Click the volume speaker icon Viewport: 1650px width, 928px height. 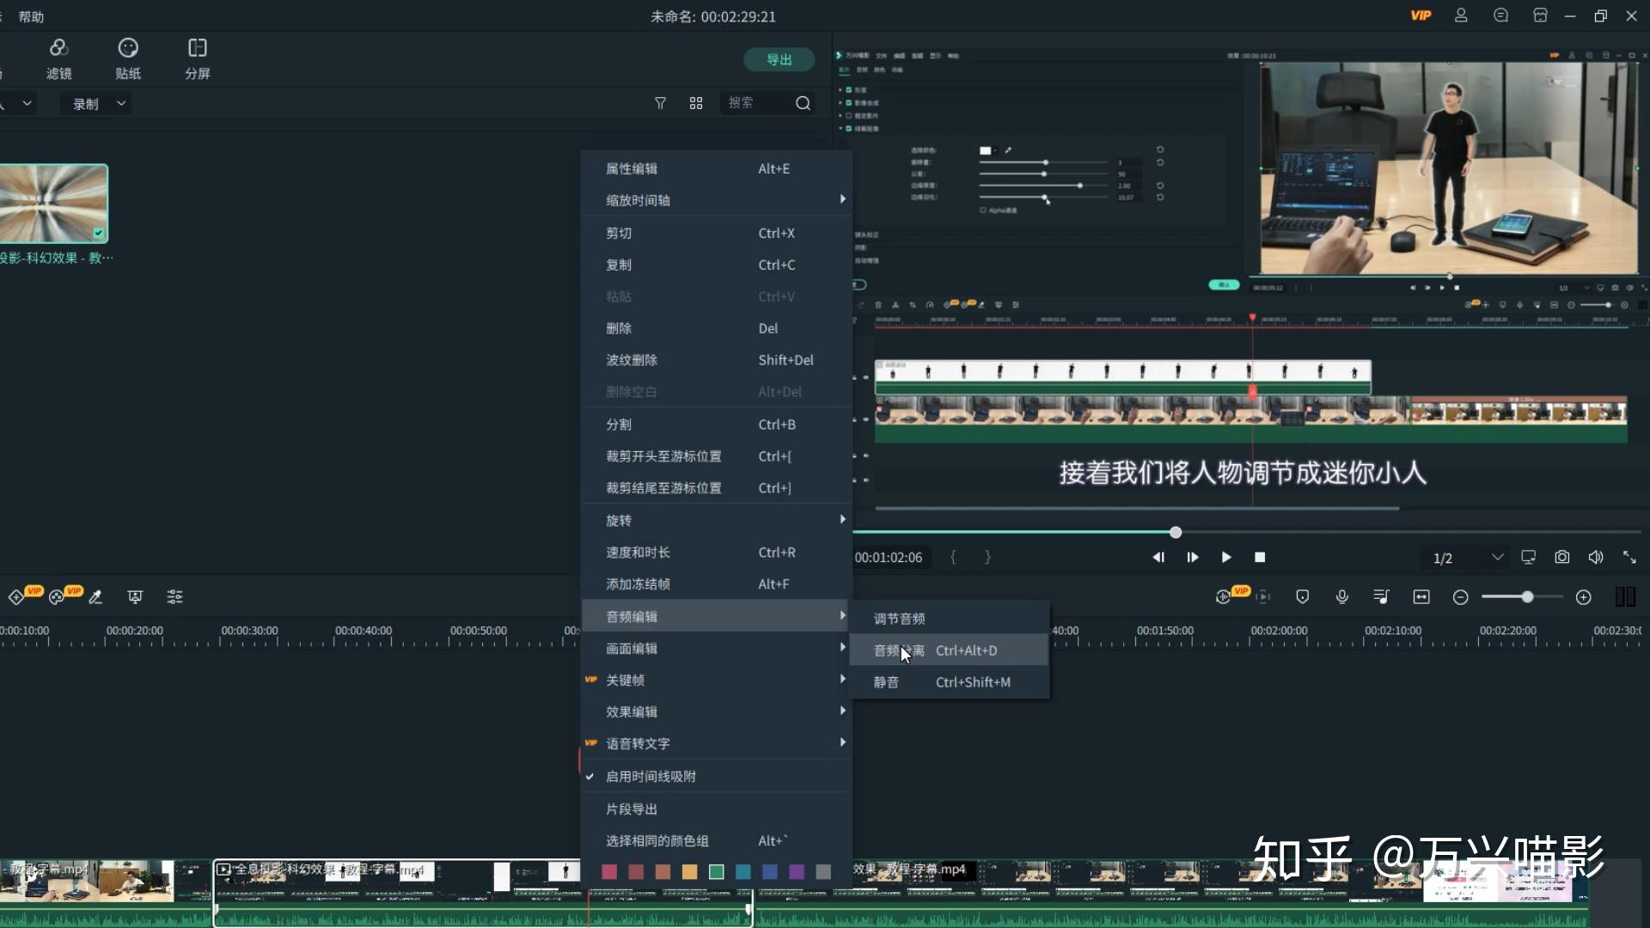coord(1596,557)
